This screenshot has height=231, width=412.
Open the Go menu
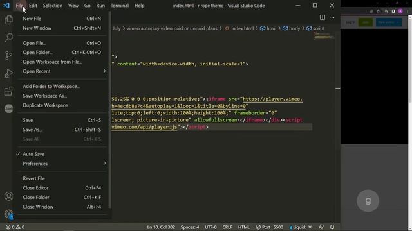coord(88,6)
